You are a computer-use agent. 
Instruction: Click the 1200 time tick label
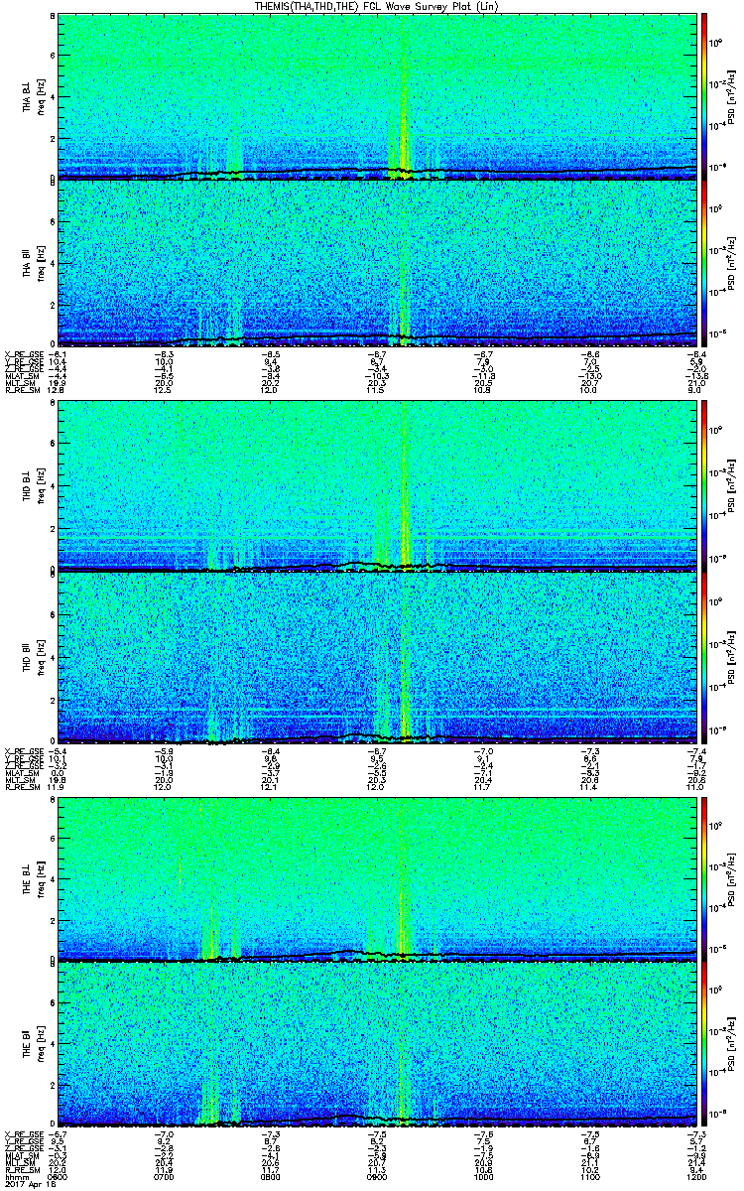pos(696,1177)
